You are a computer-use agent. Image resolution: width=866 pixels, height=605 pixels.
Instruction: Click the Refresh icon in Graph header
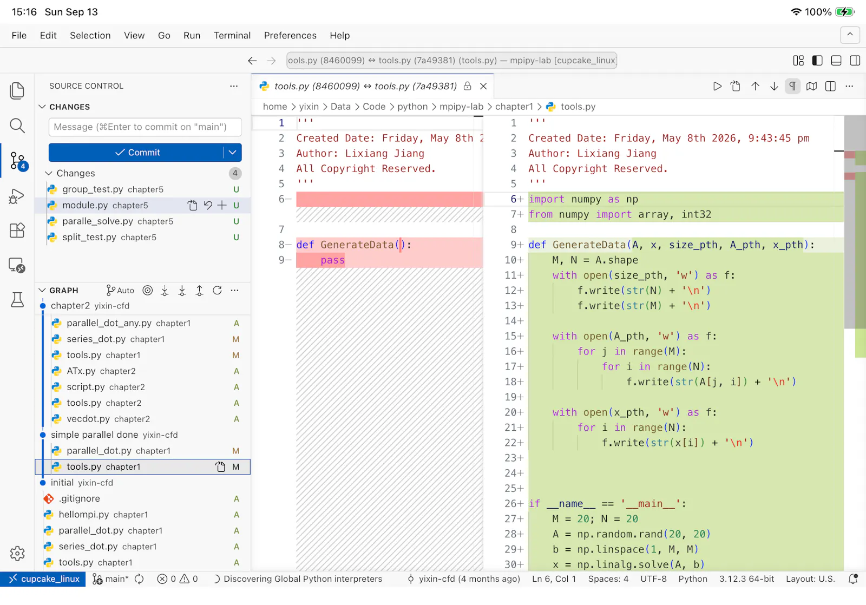(217, 291)
